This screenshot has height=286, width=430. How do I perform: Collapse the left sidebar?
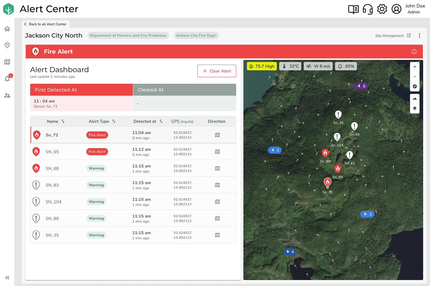coord(7,278)
